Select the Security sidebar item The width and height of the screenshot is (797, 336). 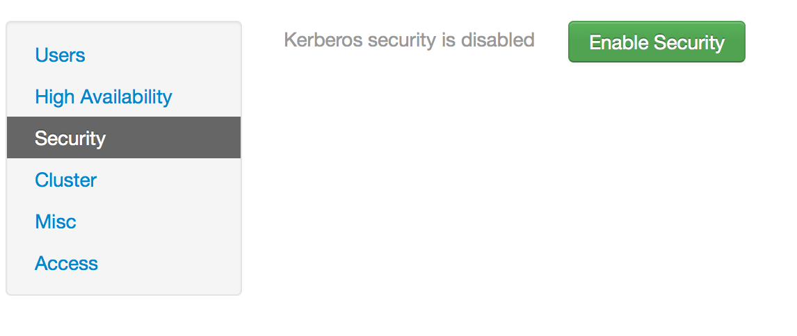(70, 138)
